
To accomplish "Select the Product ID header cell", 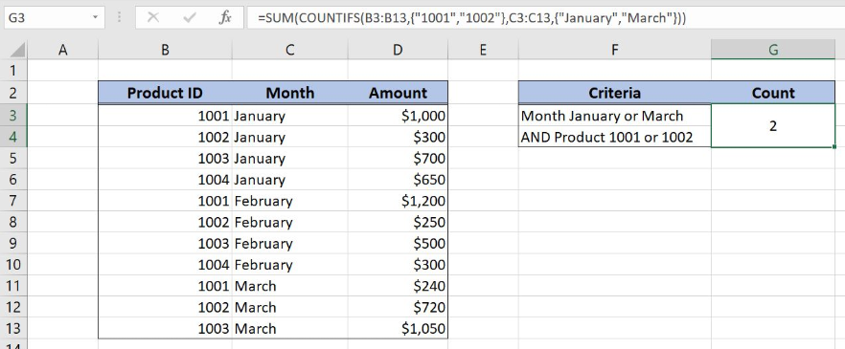I will (165, 93).
